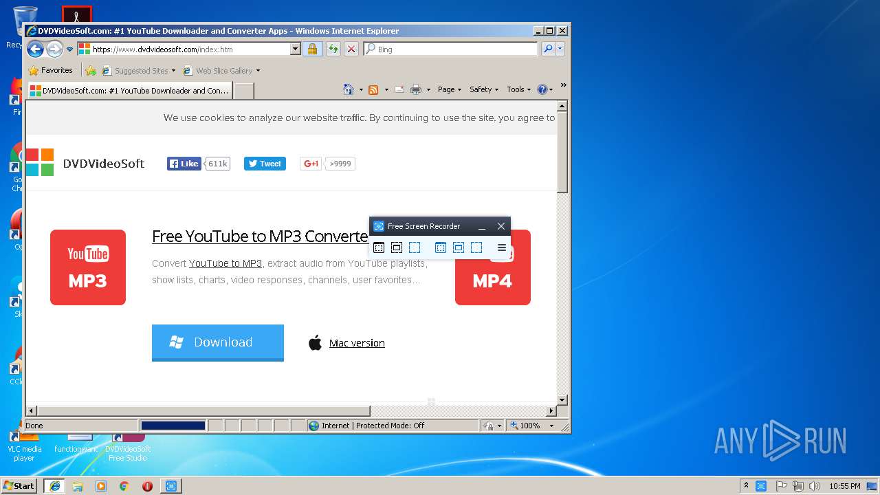Screen dimensions: 880x495
Task: Select the blue record-window video icon
Action: click(441, 247)
